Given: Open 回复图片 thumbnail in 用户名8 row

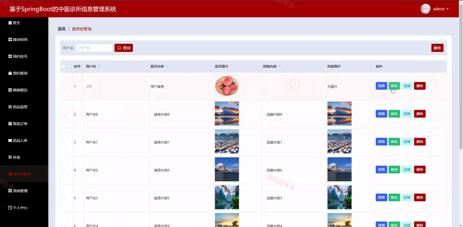Looking at the screenshot, I should click(x=339, y=114).
